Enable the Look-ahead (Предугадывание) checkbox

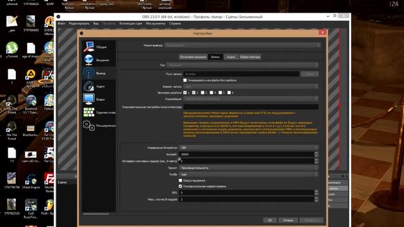[181, 180]
